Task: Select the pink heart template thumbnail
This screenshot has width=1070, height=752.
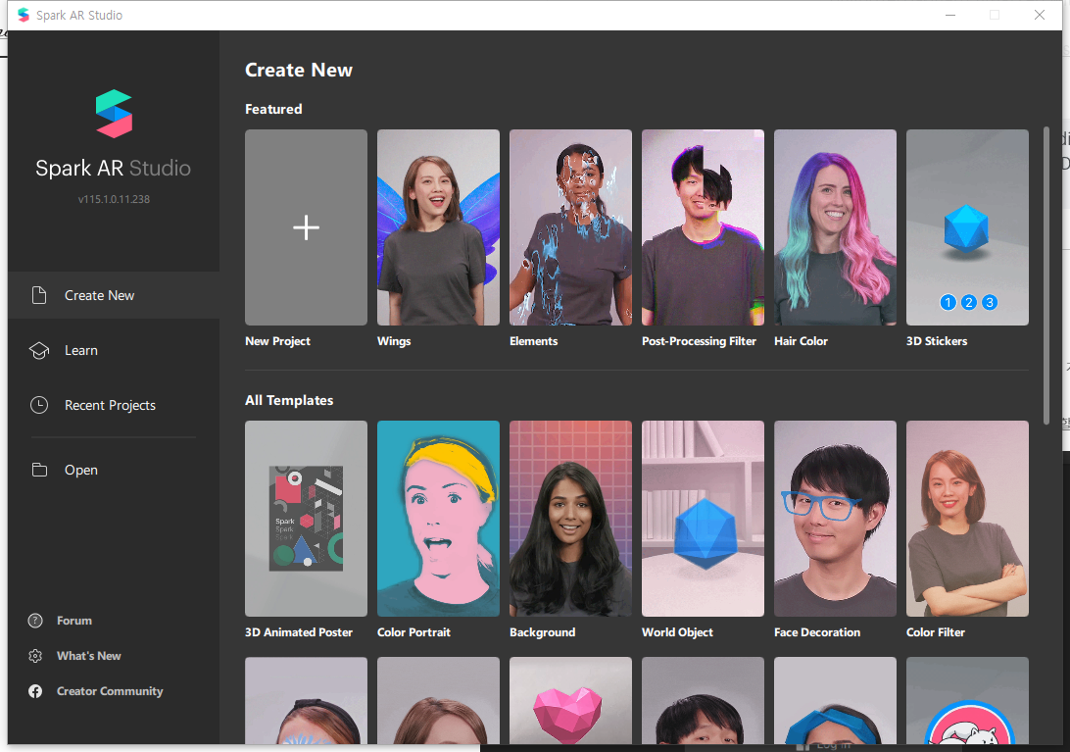Action: point(570,701)
